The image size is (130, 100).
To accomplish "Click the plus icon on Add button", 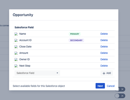I will (104, 73).
